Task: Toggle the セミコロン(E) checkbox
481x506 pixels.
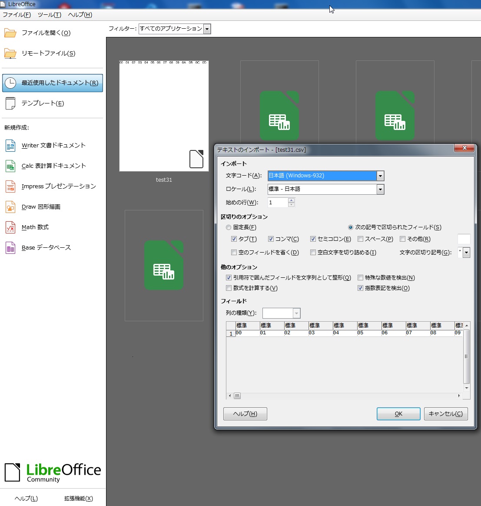Action: (313, 239)
